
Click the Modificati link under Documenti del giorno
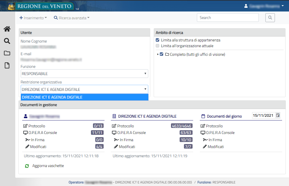tap(216, 147)
